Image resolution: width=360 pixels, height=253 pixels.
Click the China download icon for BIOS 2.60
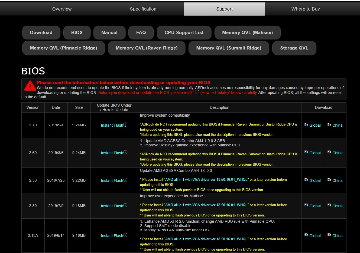pyautogui.click(x=329, y=152)
